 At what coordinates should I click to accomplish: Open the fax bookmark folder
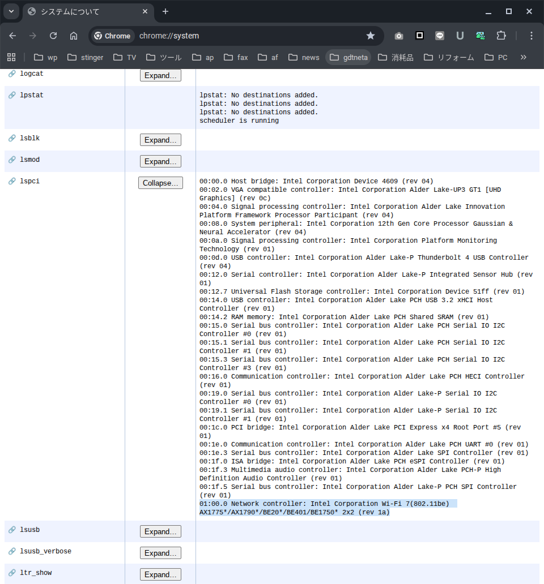pos(236,57)
